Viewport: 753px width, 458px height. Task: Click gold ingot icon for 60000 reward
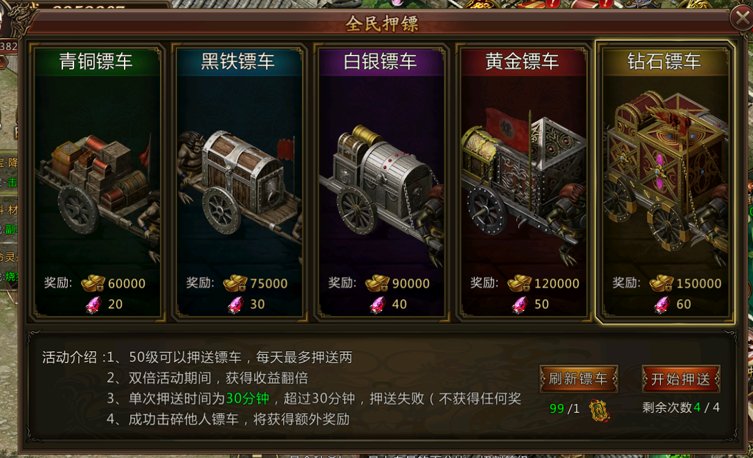93,283
